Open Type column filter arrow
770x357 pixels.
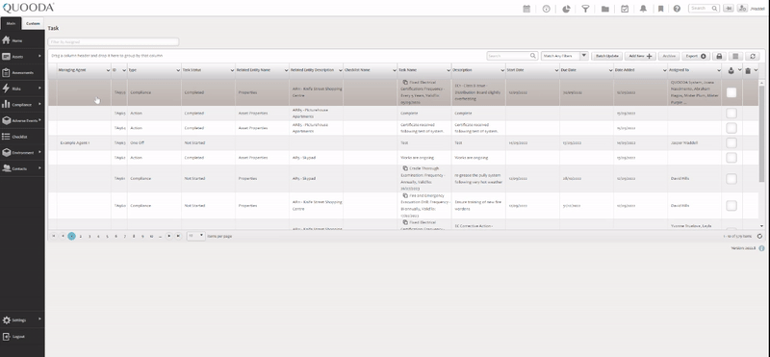pos(178,70)
